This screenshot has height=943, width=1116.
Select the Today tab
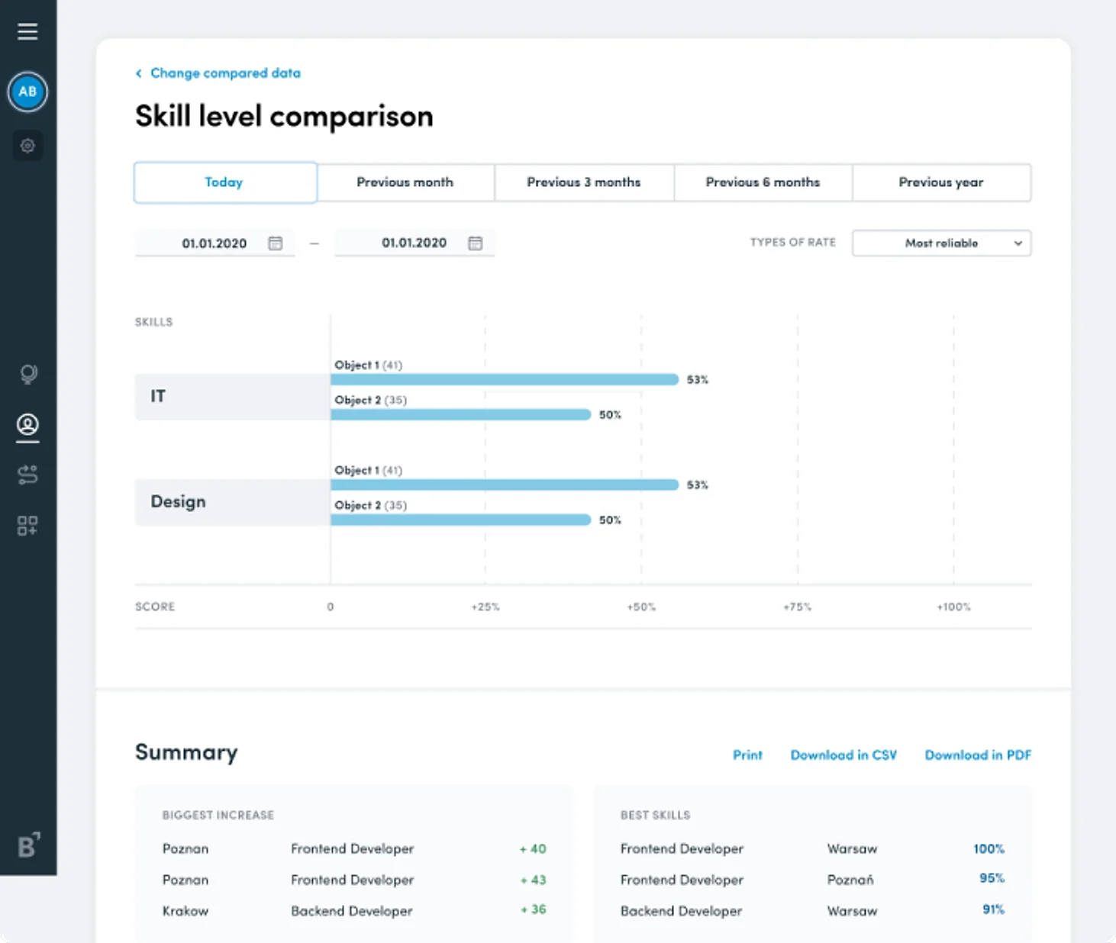pyautogui.click(x=225, y=182)
